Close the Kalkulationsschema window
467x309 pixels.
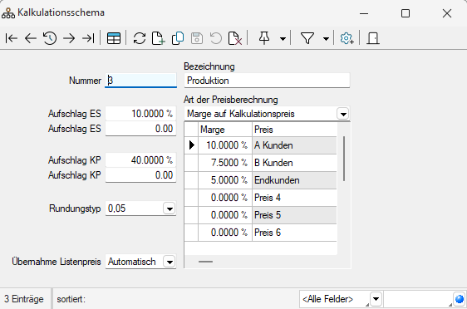click(447, 13)
